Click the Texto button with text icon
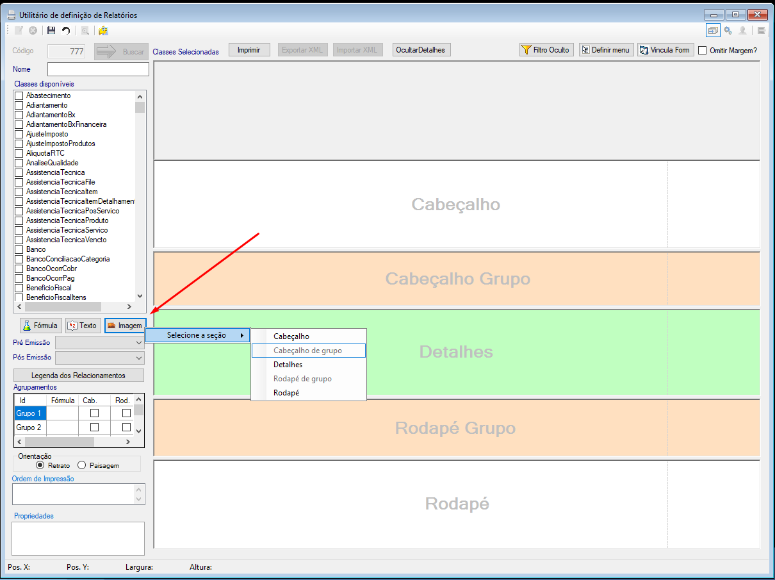The height and width of the screenshot is (580, 775). coord(83,326)
